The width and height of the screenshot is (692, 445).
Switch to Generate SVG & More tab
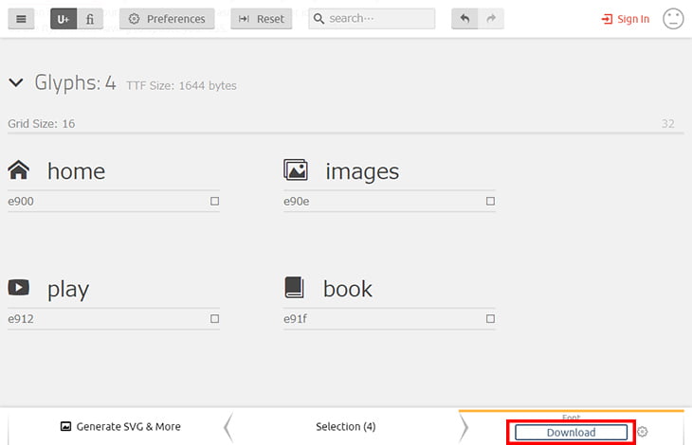tap(120, 426)
